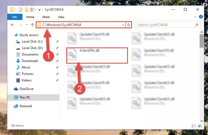Click the pin icon next to Local Disk (D:)
This screenshot has width=208, height=135.
[x=57, y=48]
